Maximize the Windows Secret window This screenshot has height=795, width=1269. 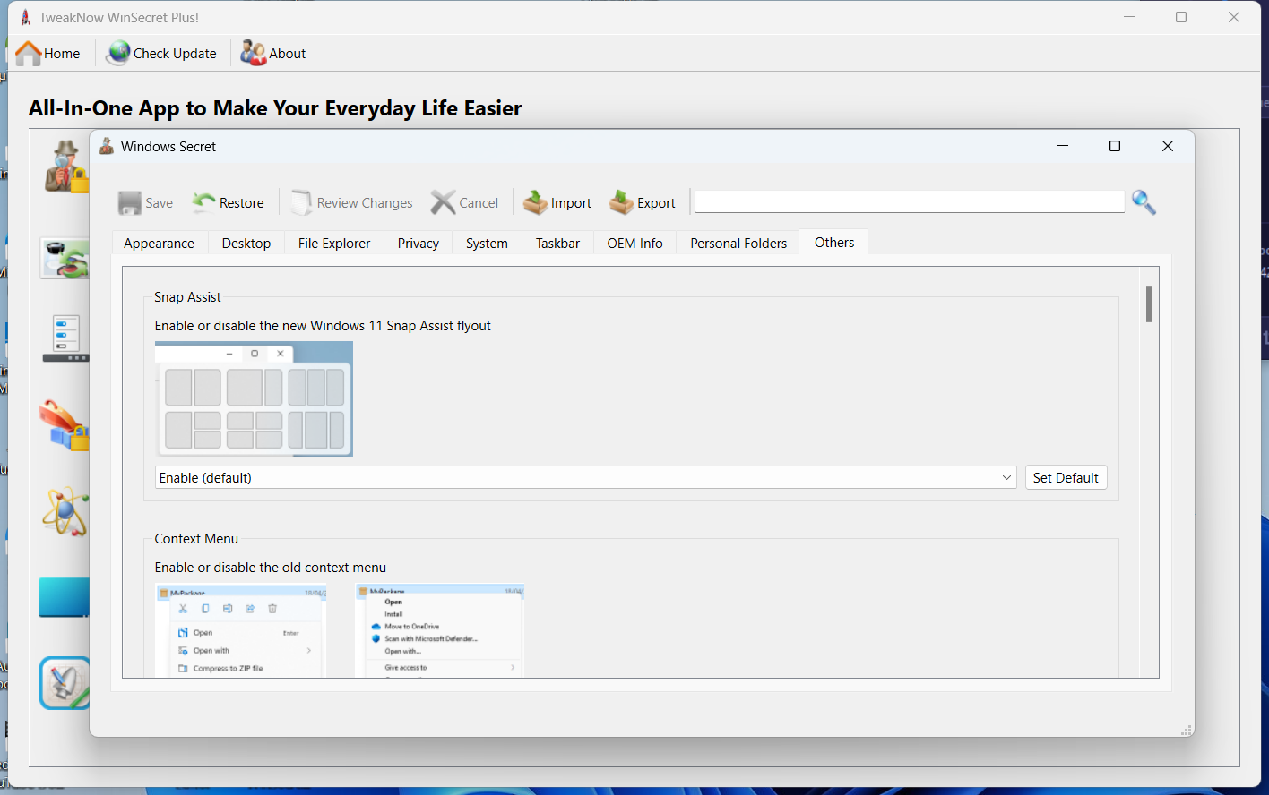[x=1115, y=146]
